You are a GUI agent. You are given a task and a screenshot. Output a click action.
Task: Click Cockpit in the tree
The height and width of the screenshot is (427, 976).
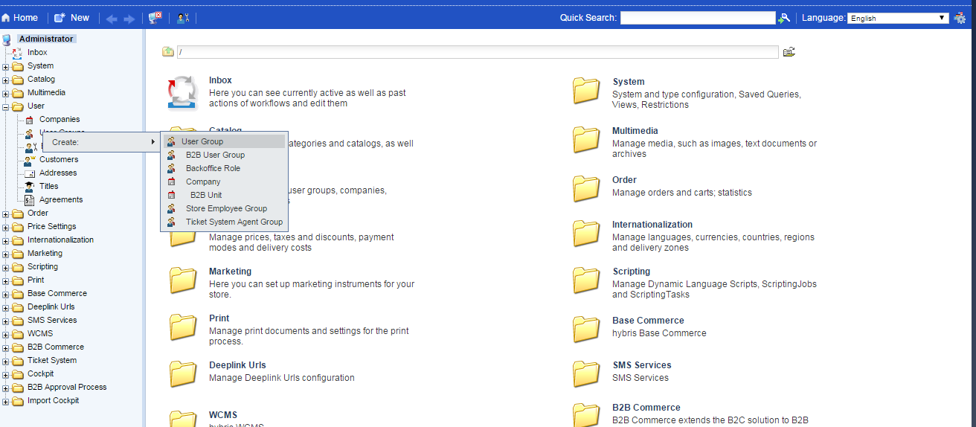[41, 373]
